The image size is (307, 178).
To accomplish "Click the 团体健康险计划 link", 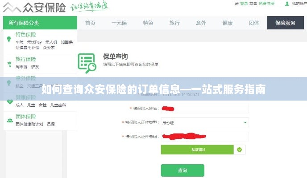I will coord(29,124).
